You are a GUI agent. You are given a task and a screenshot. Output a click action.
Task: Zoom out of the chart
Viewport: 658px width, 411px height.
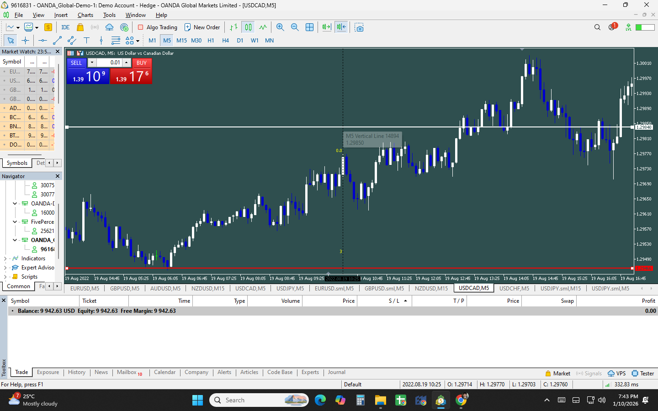295,27
